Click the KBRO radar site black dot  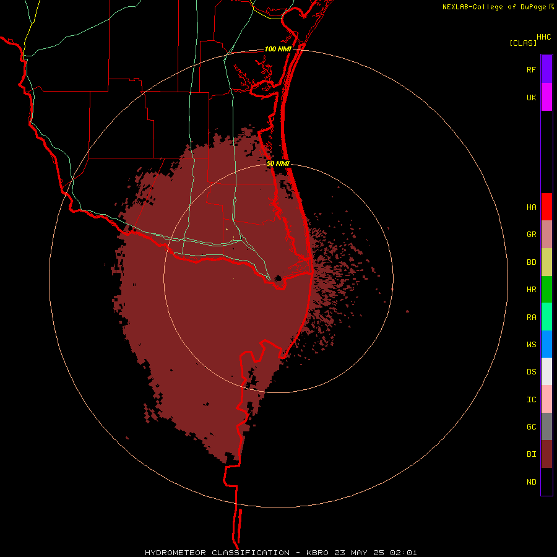(278, 278)
